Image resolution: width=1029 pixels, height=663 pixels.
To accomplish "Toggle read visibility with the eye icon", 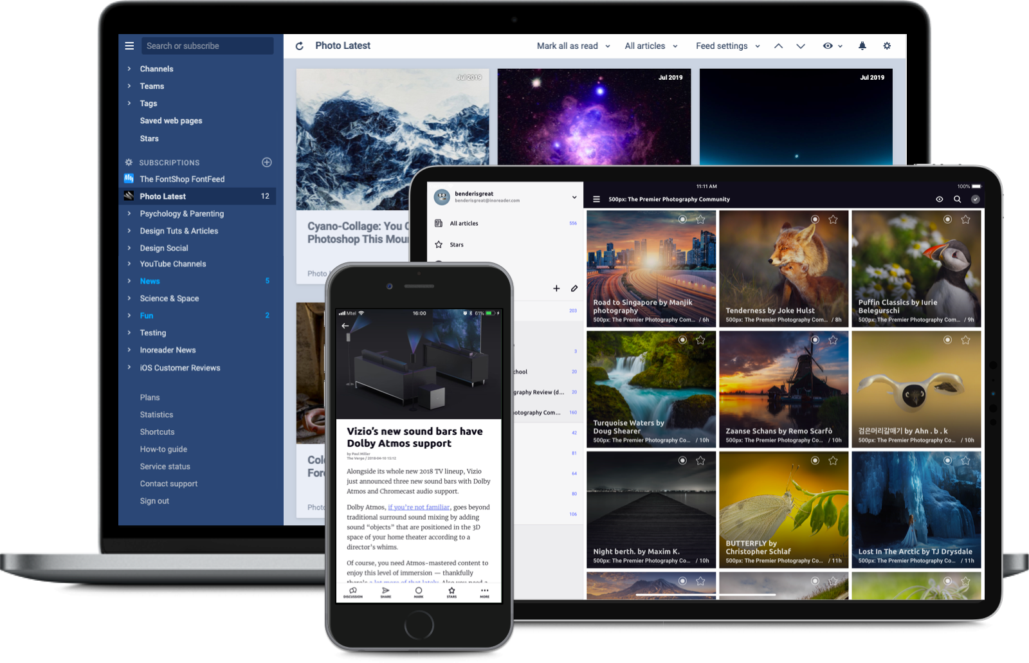I will 829,46.
